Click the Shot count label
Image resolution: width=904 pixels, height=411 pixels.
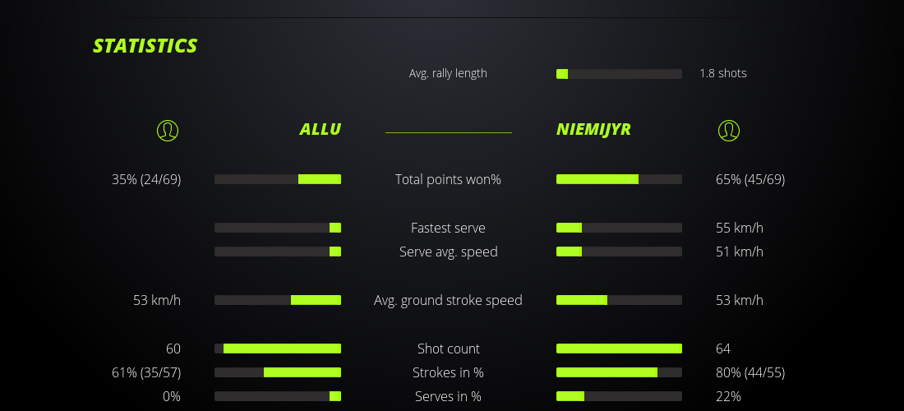[448, 349]
